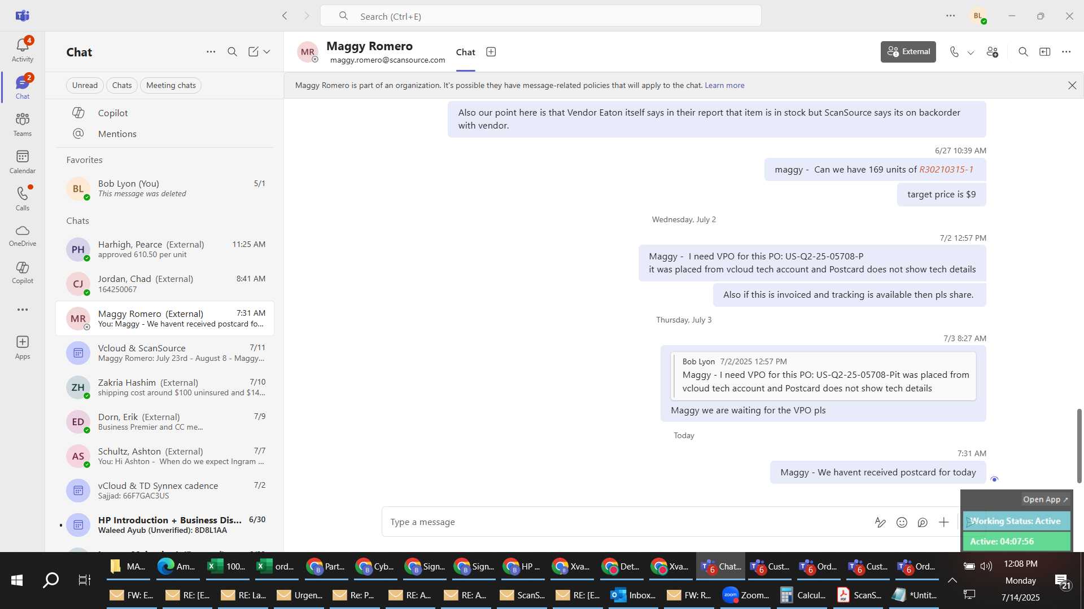
Task: Start a new chat compose icon
Action: coord(253,52)
